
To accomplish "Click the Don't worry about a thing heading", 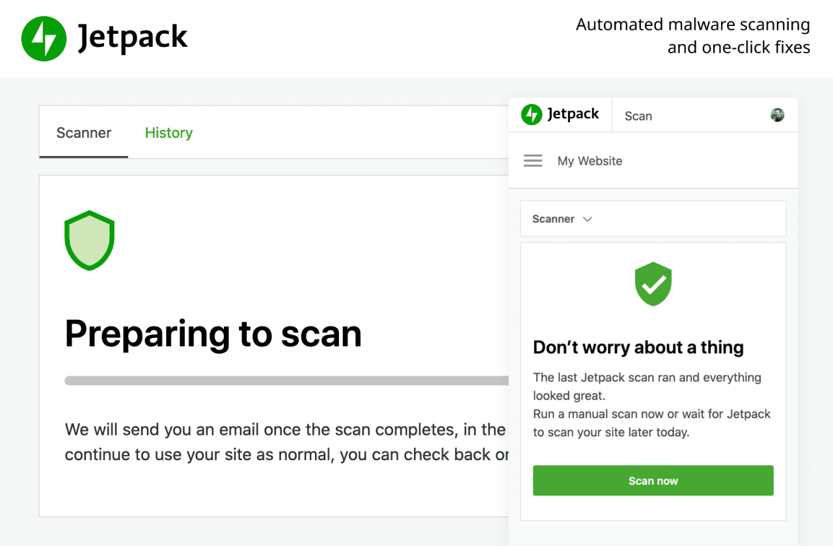I will 638,348.
